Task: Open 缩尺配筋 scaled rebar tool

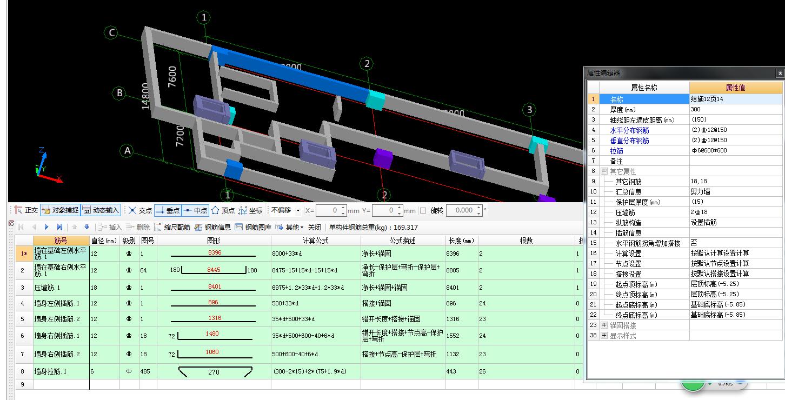Action: tap(172, 227)
